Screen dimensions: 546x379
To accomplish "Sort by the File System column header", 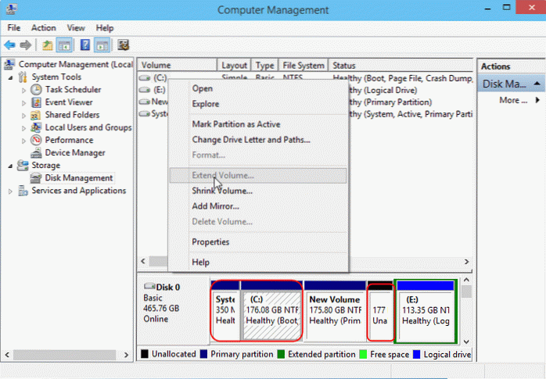I will coord(304,66).
